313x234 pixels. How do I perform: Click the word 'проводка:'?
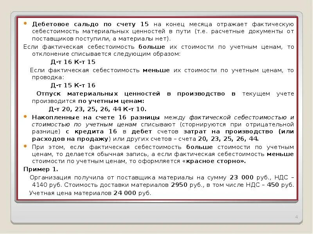(48, 77)
